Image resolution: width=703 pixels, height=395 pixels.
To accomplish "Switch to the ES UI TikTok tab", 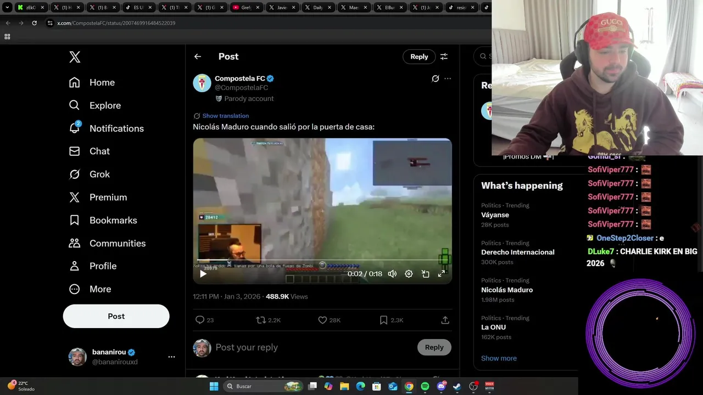I will [138, 8].
